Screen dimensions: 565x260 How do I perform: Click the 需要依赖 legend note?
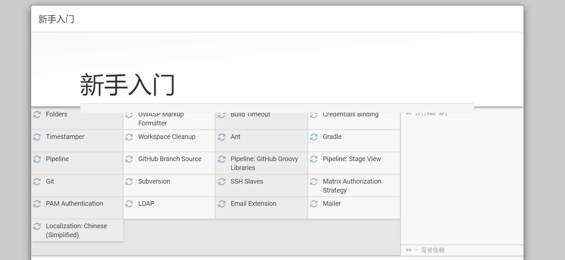425,250
